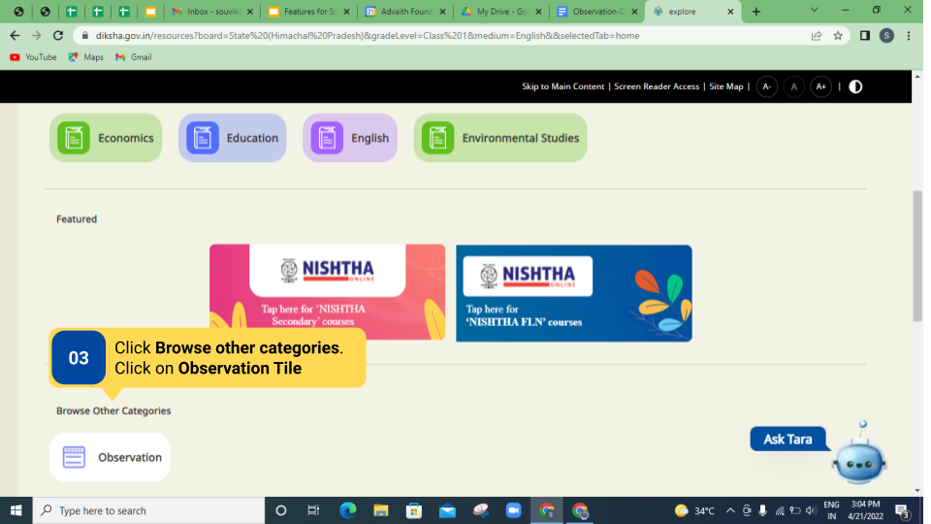Bookmark this page with star icon
The height and width of the screenshot is (524, 931).
pyautogui.click(x=838, y=36)
